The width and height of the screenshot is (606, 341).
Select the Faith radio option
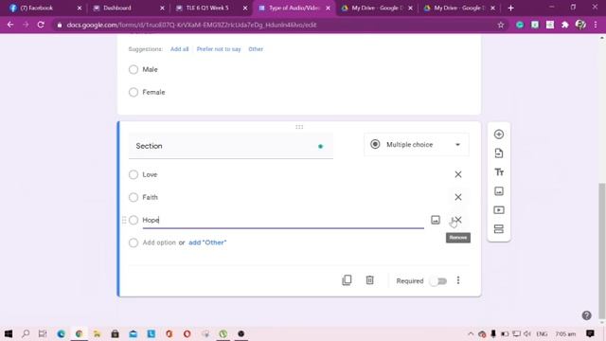(134, 198)
